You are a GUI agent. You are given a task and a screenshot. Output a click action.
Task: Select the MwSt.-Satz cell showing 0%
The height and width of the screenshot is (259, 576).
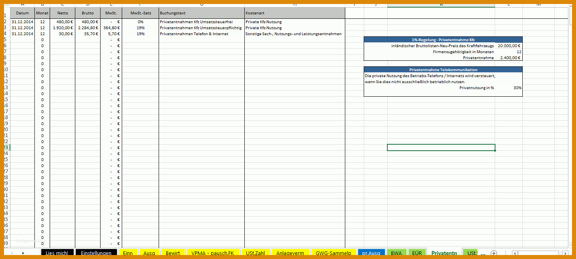(141, 22)
